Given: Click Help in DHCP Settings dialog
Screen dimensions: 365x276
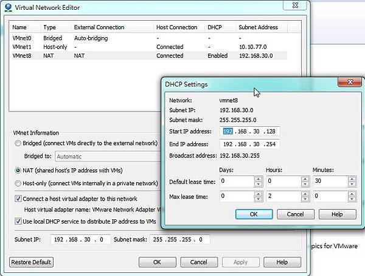Looking at the screenshot, I should tap(337, 214).
